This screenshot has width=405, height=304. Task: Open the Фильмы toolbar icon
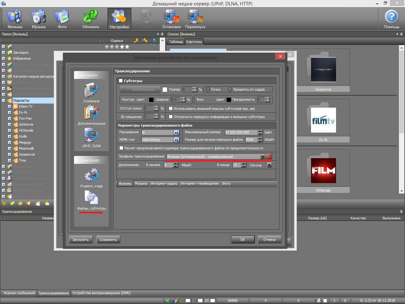[15, 19]
